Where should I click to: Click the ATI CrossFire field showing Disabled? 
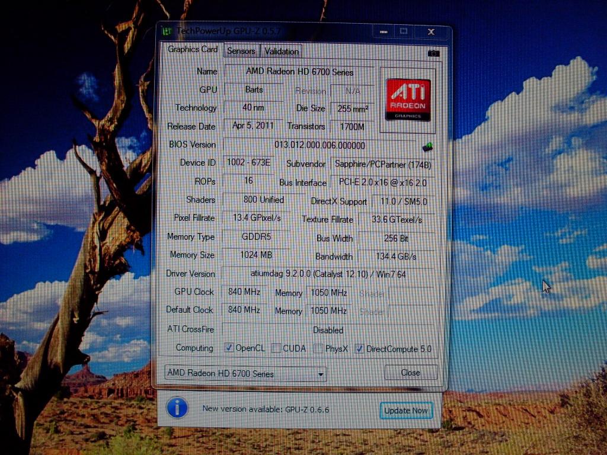(327, 330)
